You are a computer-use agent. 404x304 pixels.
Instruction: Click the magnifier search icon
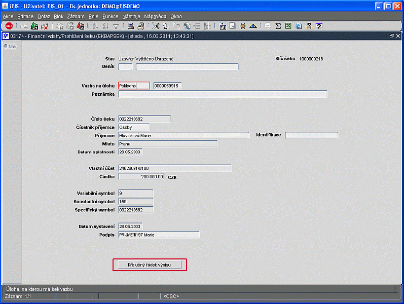tap(187, 26)
